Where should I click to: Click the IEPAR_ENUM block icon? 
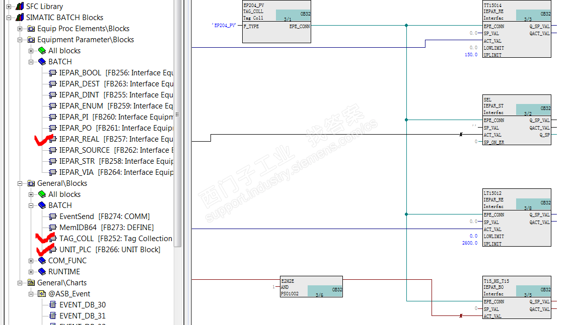point(53,106)
